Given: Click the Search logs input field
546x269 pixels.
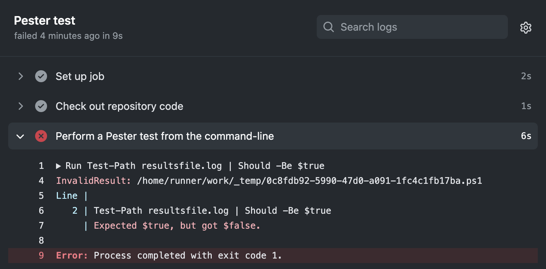Looking at the screenshot, I should coord(411,27).
